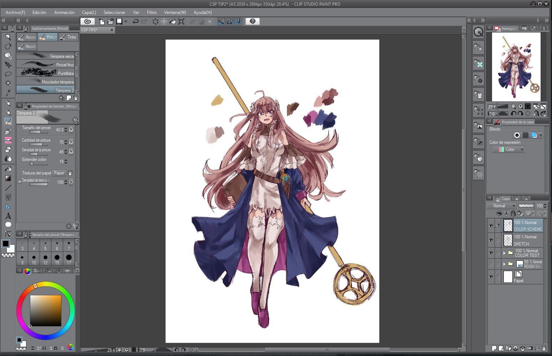552x356 pixels.
Task: Click the Open file icon
Action: [111, 21]
